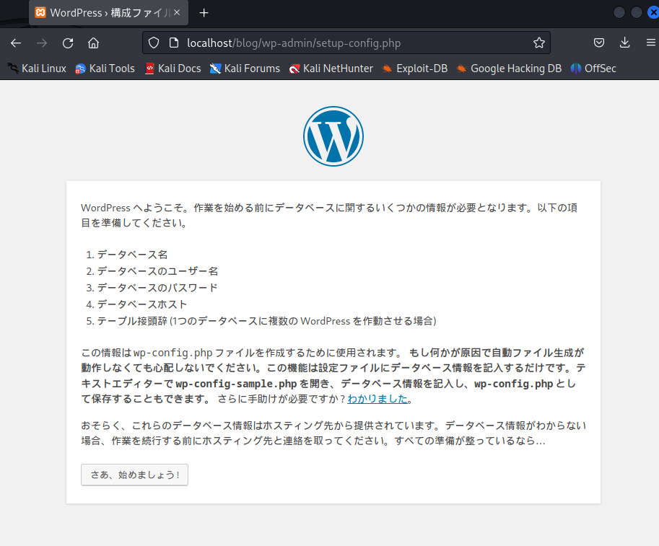Image resolution: width=659 pixels, height=546 pixels.
Task: Bookmark this page with star icon
Action: 538,43
